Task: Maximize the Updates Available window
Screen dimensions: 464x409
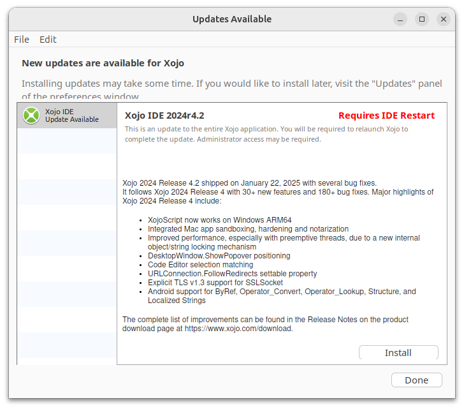Action: pos(422,19)
